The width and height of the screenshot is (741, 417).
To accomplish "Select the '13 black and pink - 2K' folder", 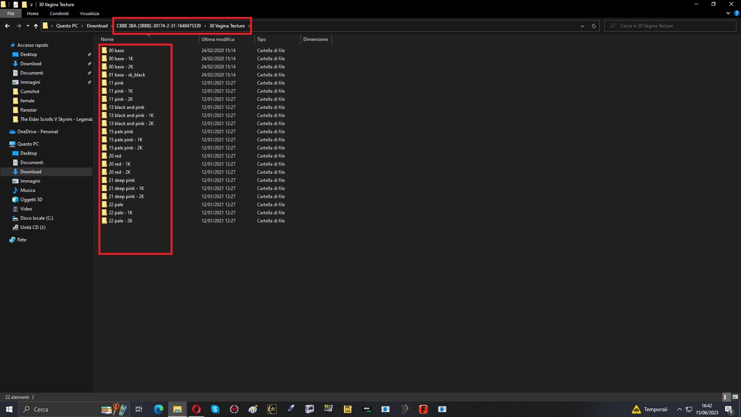I will point(131,124).
